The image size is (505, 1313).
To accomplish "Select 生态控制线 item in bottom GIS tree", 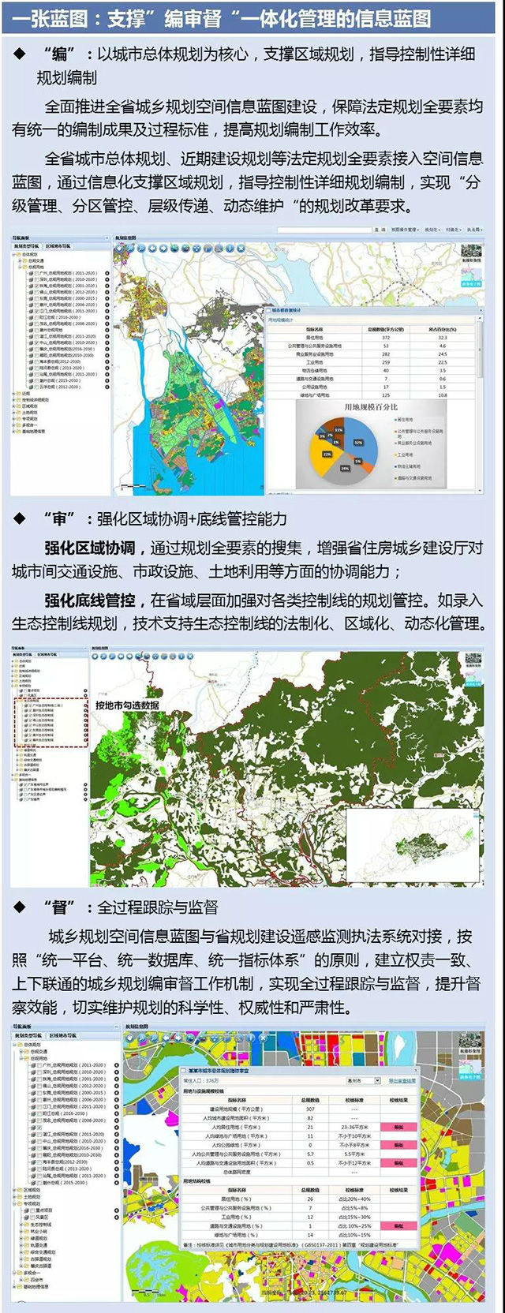I will point(41,1225).
